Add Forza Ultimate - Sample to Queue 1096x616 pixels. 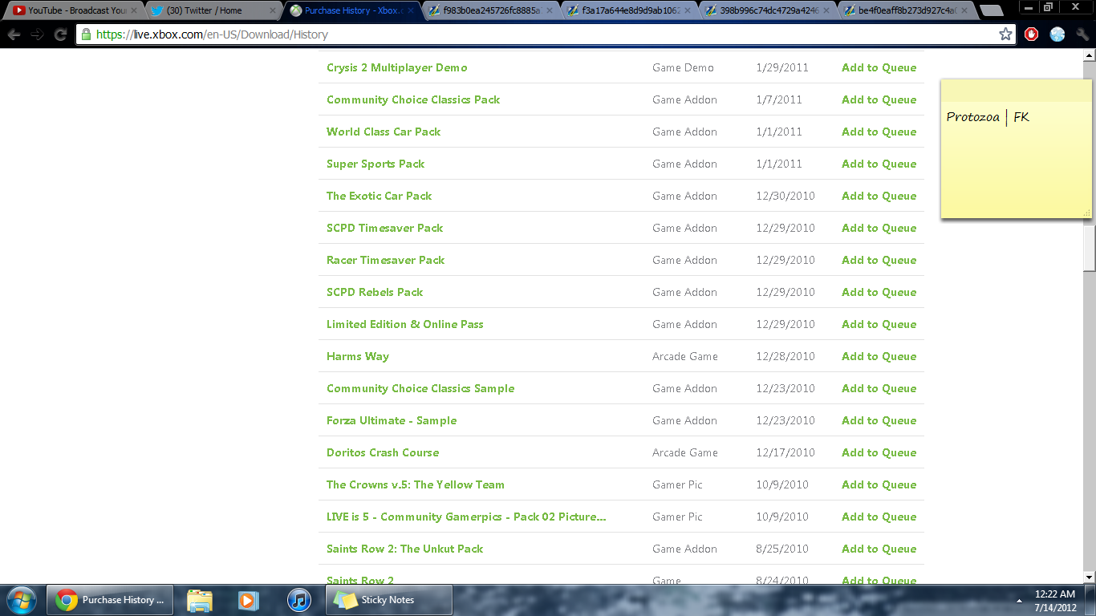879,420
